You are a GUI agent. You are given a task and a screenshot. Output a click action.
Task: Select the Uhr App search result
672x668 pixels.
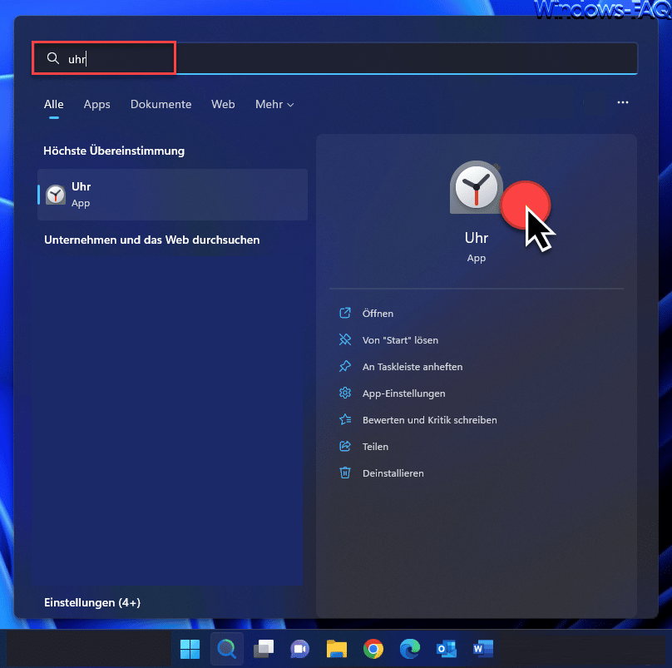tap(173, 195)
